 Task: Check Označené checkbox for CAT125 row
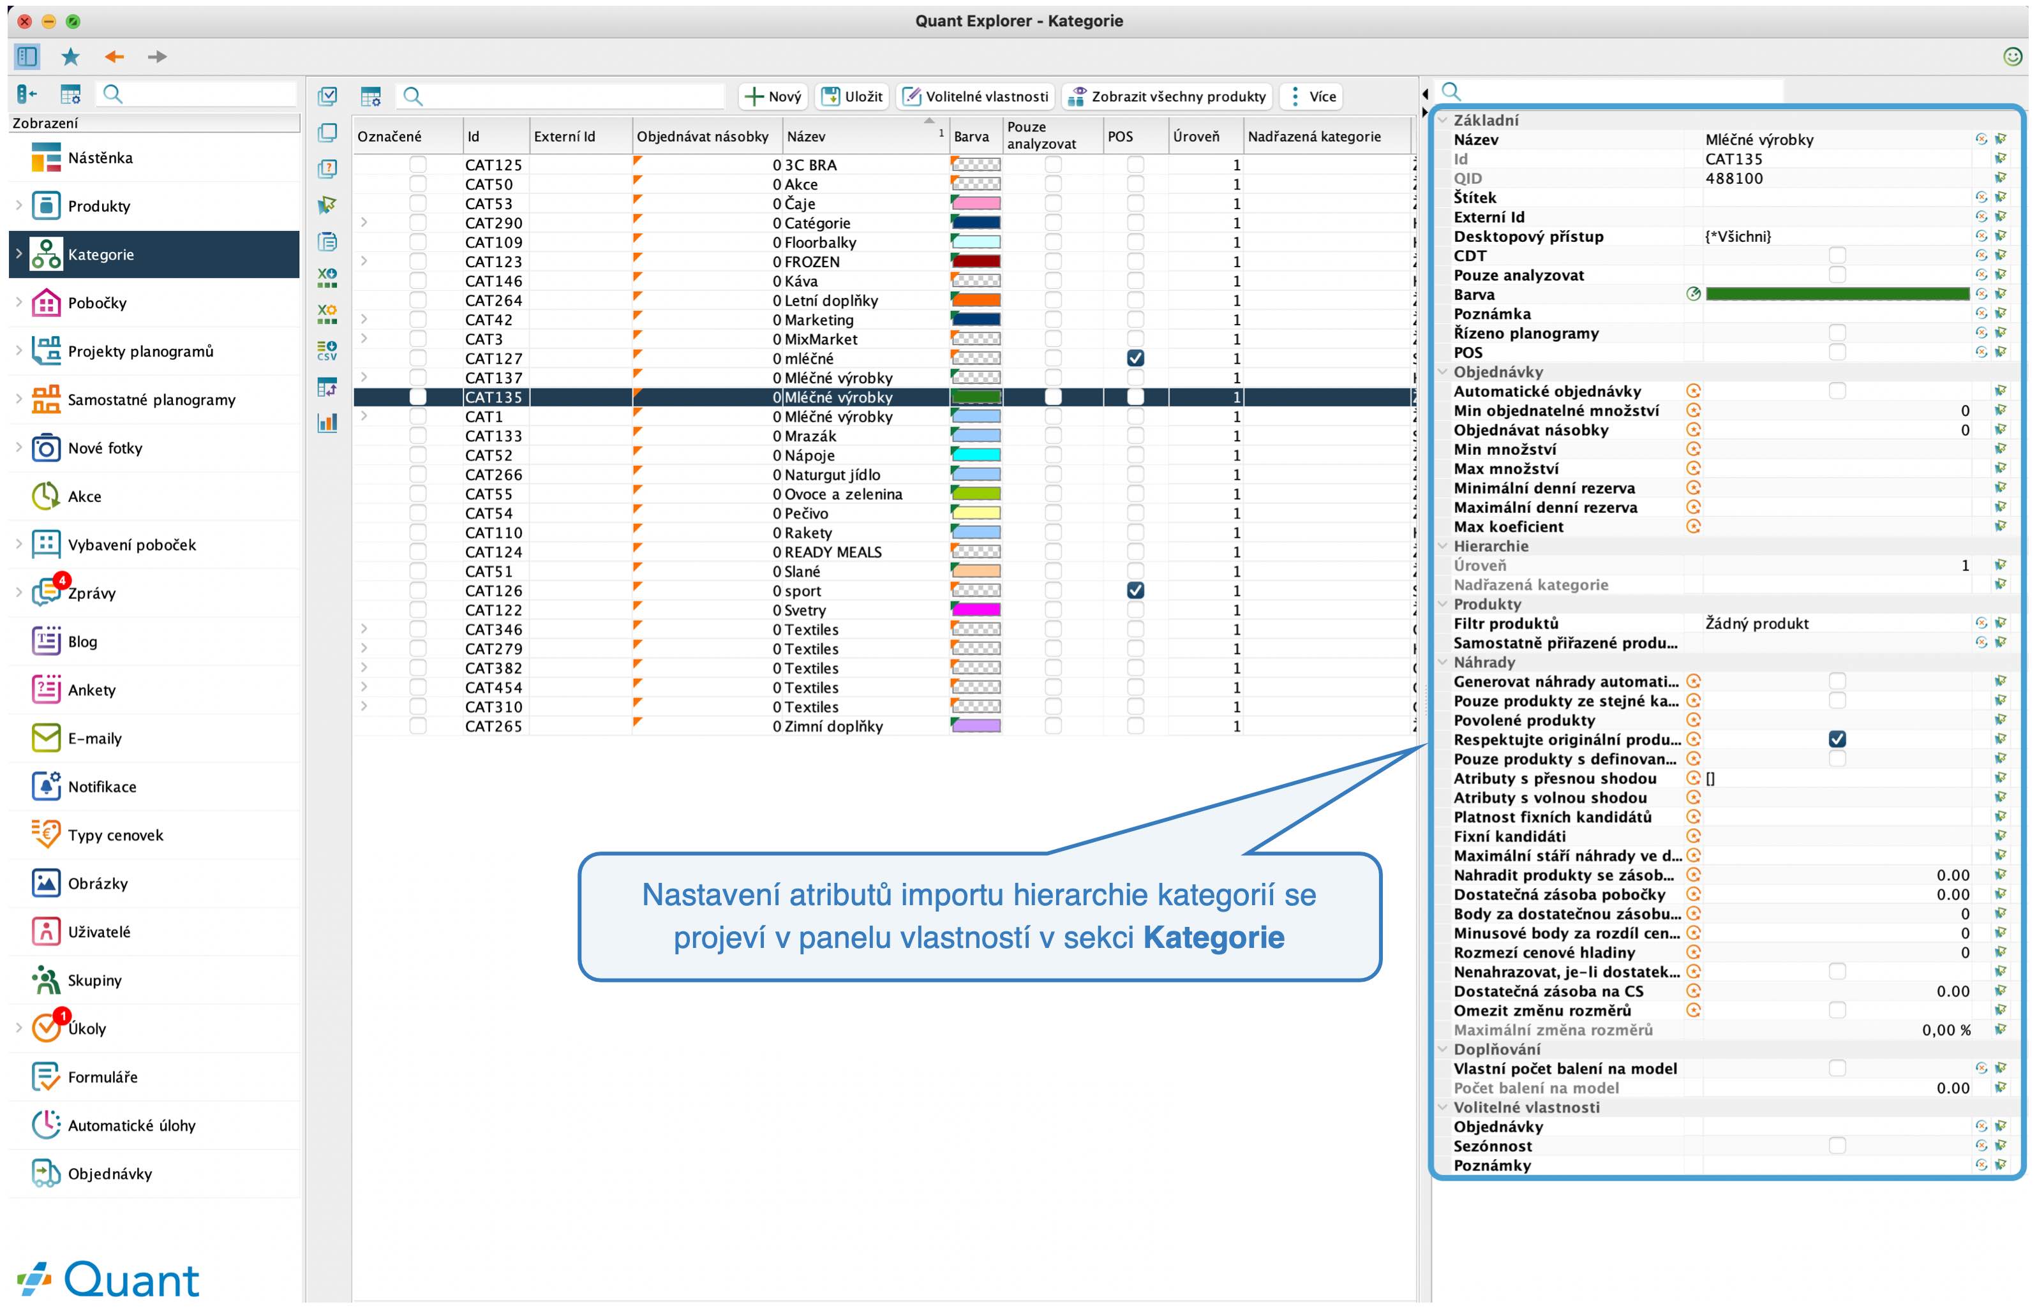click(417, 165)
